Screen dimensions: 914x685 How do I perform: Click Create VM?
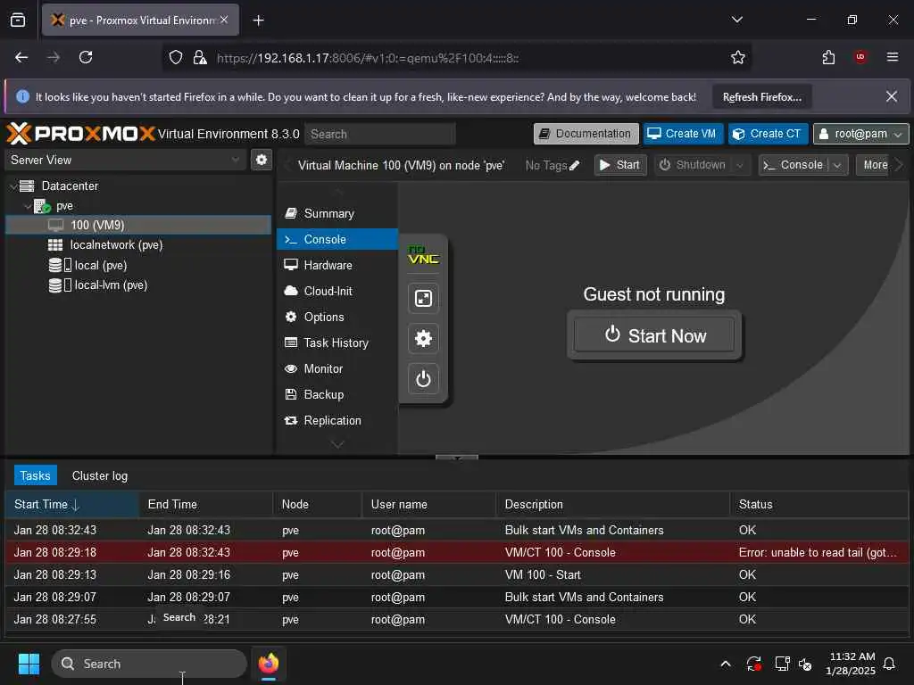pyautogui.click(x=683, y=134)
